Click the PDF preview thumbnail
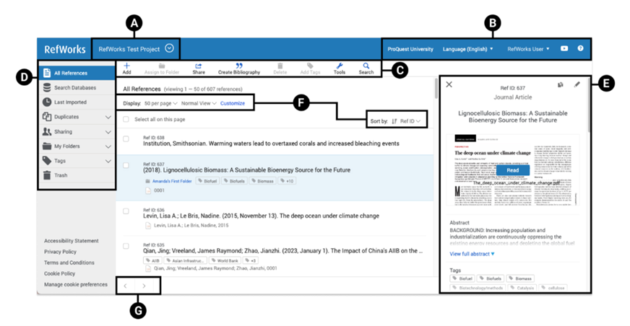630x326 pixels. (513, 170)
